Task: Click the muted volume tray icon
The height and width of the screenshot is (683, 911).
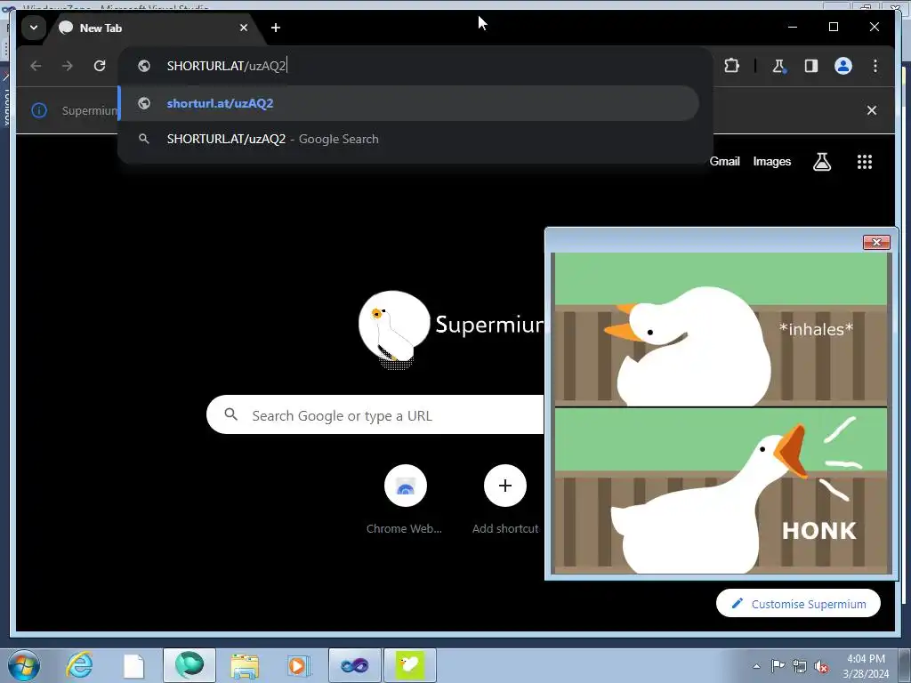Action: point(821,666)
